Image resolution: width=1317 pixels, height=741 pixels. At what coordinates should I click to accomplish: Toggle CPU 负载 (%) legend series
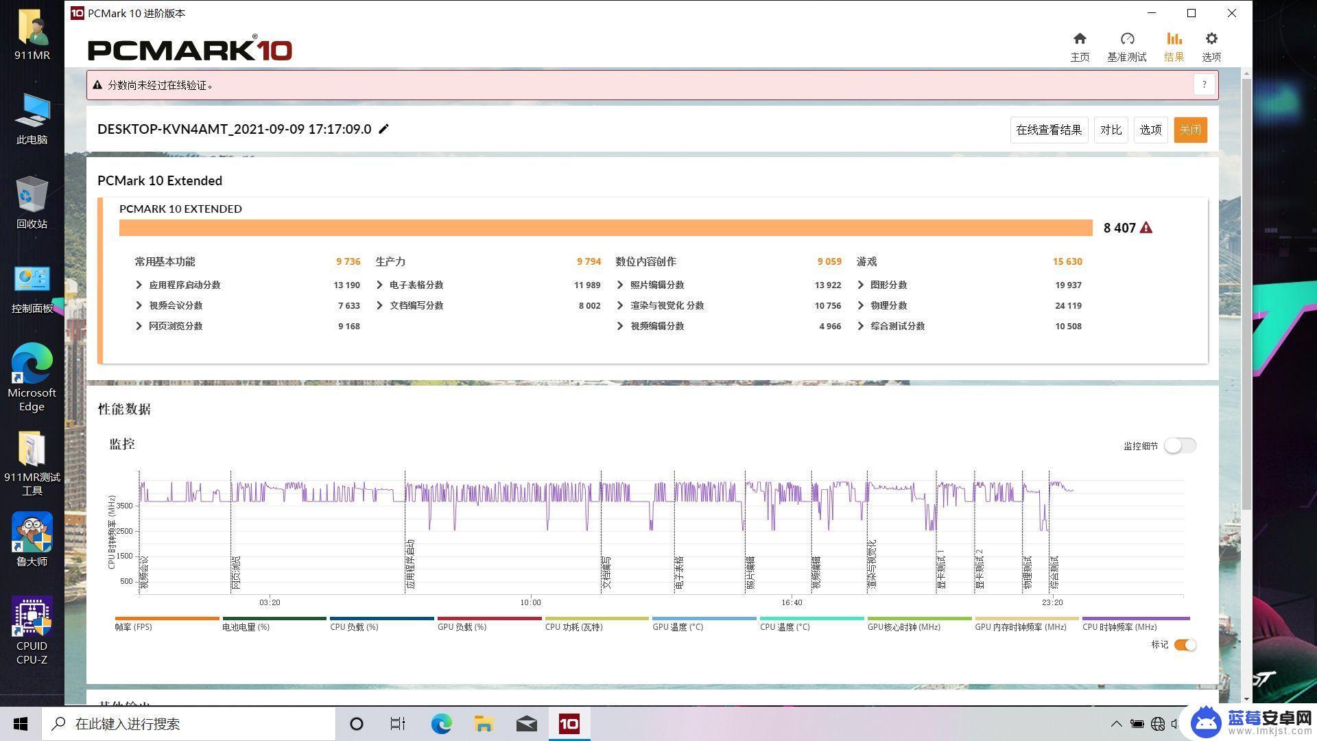[382, 623]
